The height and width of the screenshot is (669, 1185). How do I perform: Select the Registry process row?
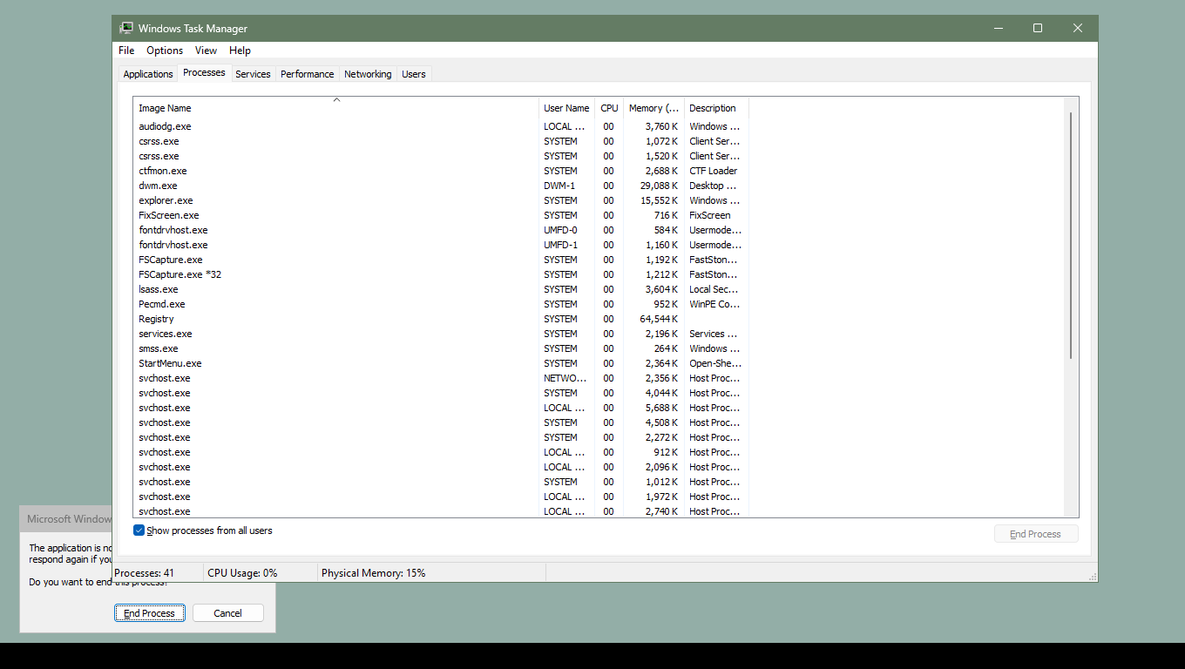(441, 319)
